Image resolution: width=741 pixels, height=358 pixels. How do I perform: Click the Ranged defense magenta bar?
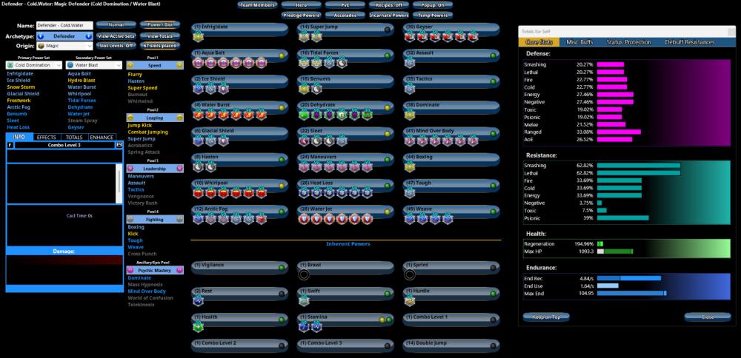(x=619, y=132)
